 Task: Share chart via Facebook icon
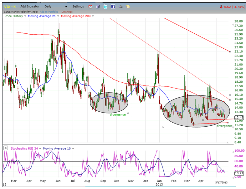tap(113, 6)
